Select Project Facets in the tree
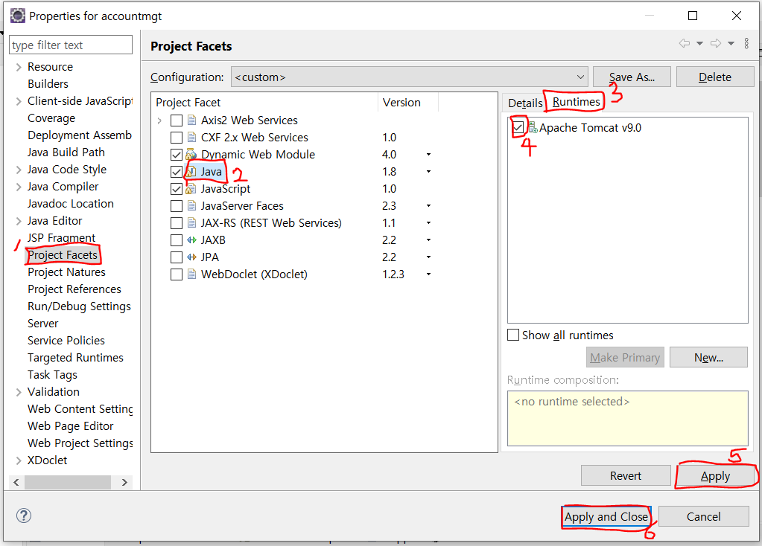 pyautogui.click(x=63, y=255)
